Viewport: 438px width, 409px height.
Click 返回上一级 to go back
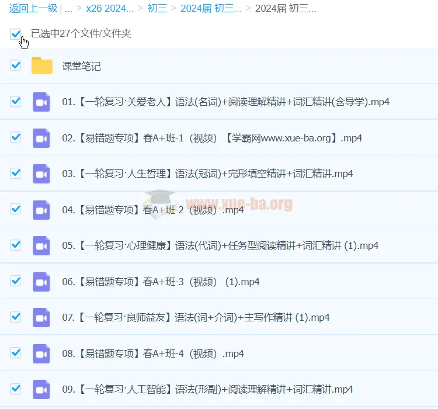point(33,9)
